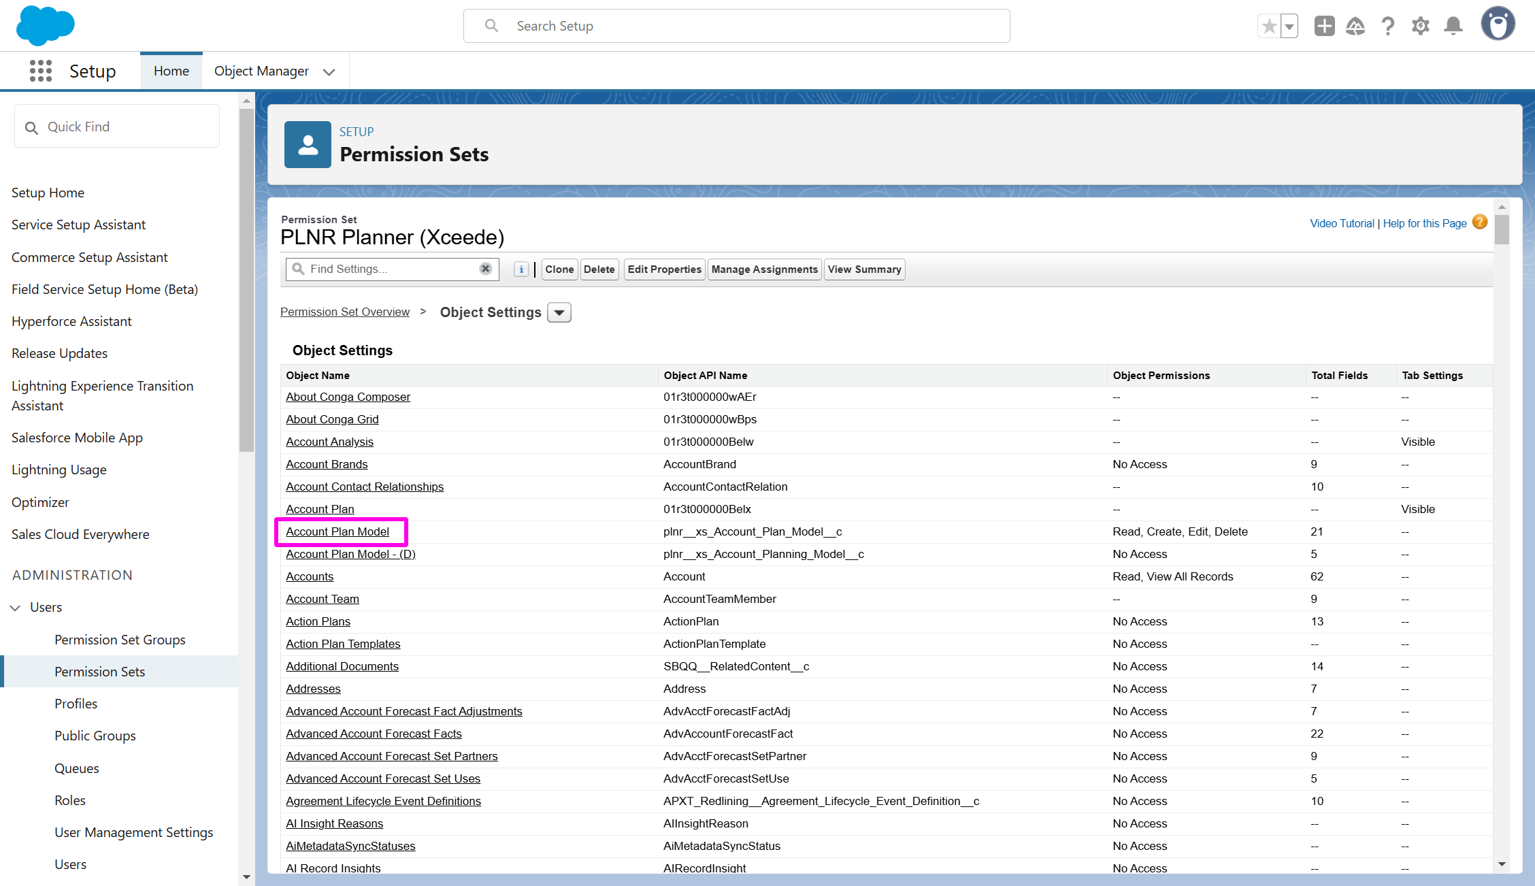Screen dimensions: 1535x886
Task: Click the Favorites star icon
Action: pyautogui.click(x=1269, y=27)
